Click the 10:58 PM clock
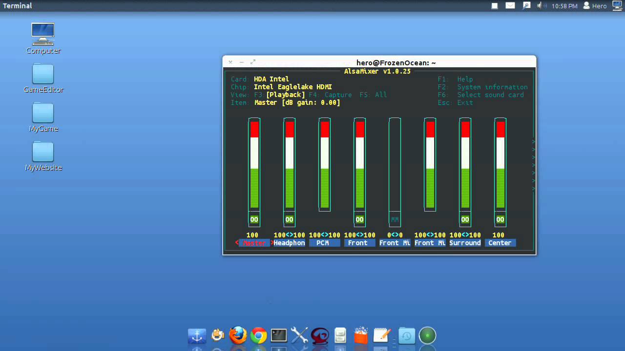This screenshot has width=625, height=351. click(564, 6)
